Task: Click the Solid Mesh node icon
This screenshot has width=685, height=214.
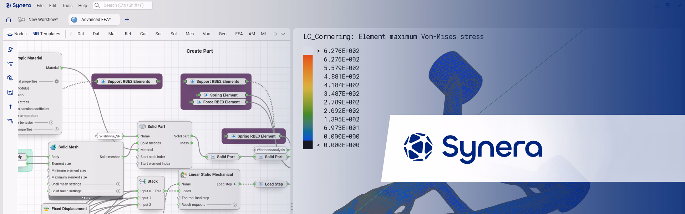Action: coord(53,147)
